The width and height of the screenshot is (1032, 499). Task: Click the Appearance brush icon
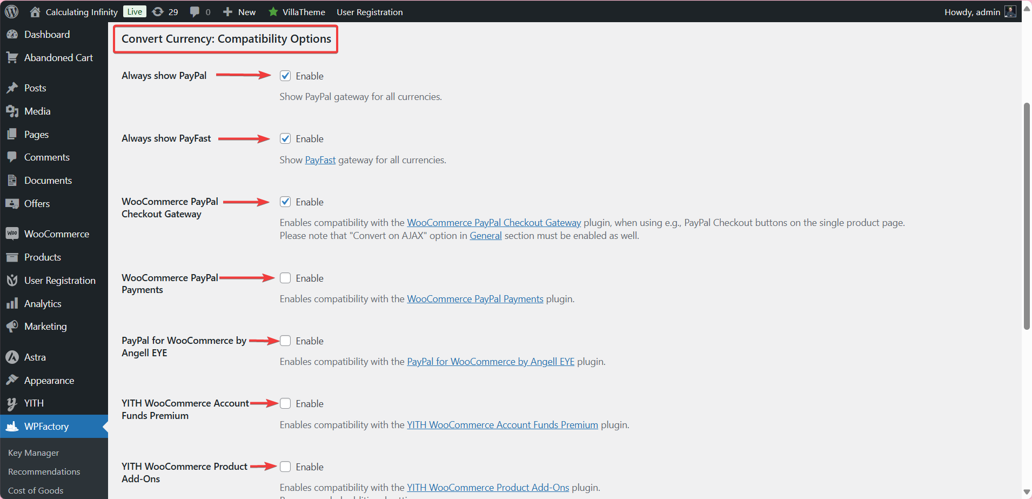12,380
